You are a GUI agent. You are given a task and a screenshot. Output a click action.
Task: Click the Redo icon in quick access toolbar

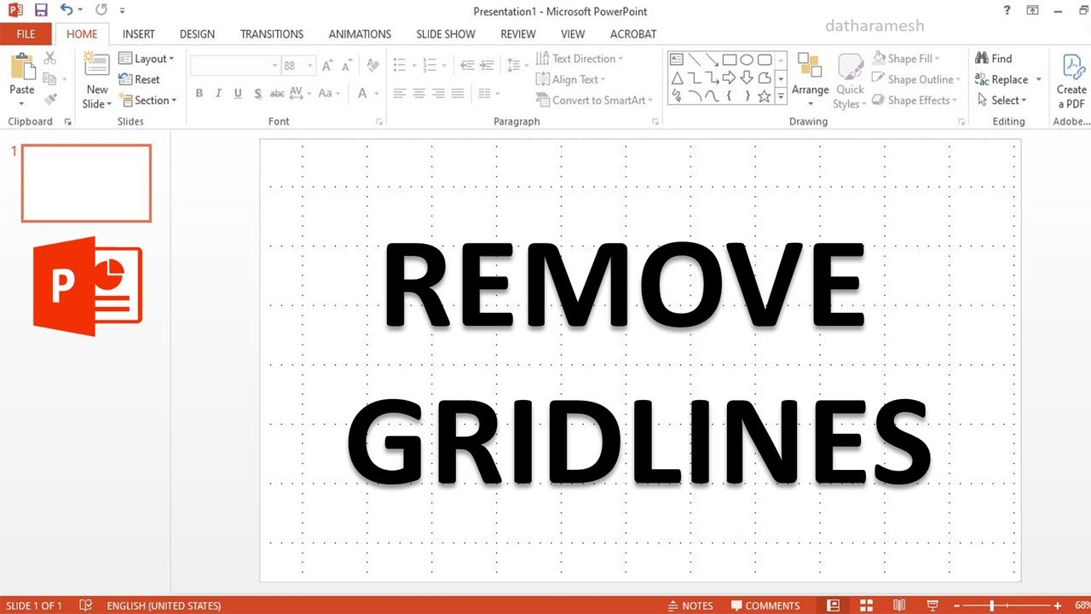101,11
